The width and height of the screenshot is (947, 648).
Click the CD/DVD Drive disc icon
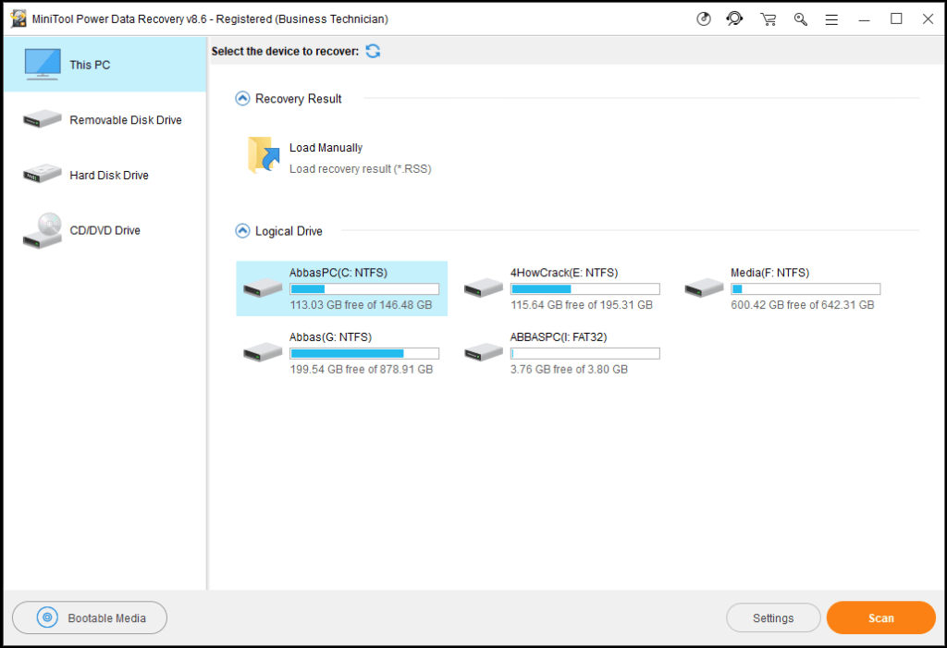(x=43, y=230)
